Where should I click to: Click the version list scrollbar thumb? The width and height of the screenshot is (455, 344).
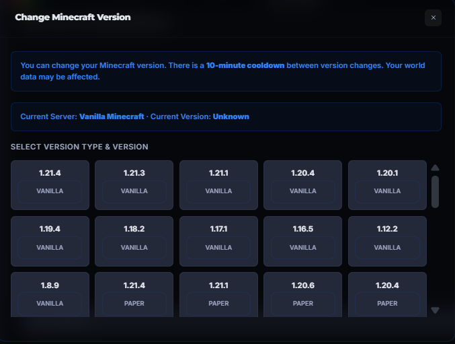coord(435,192)
